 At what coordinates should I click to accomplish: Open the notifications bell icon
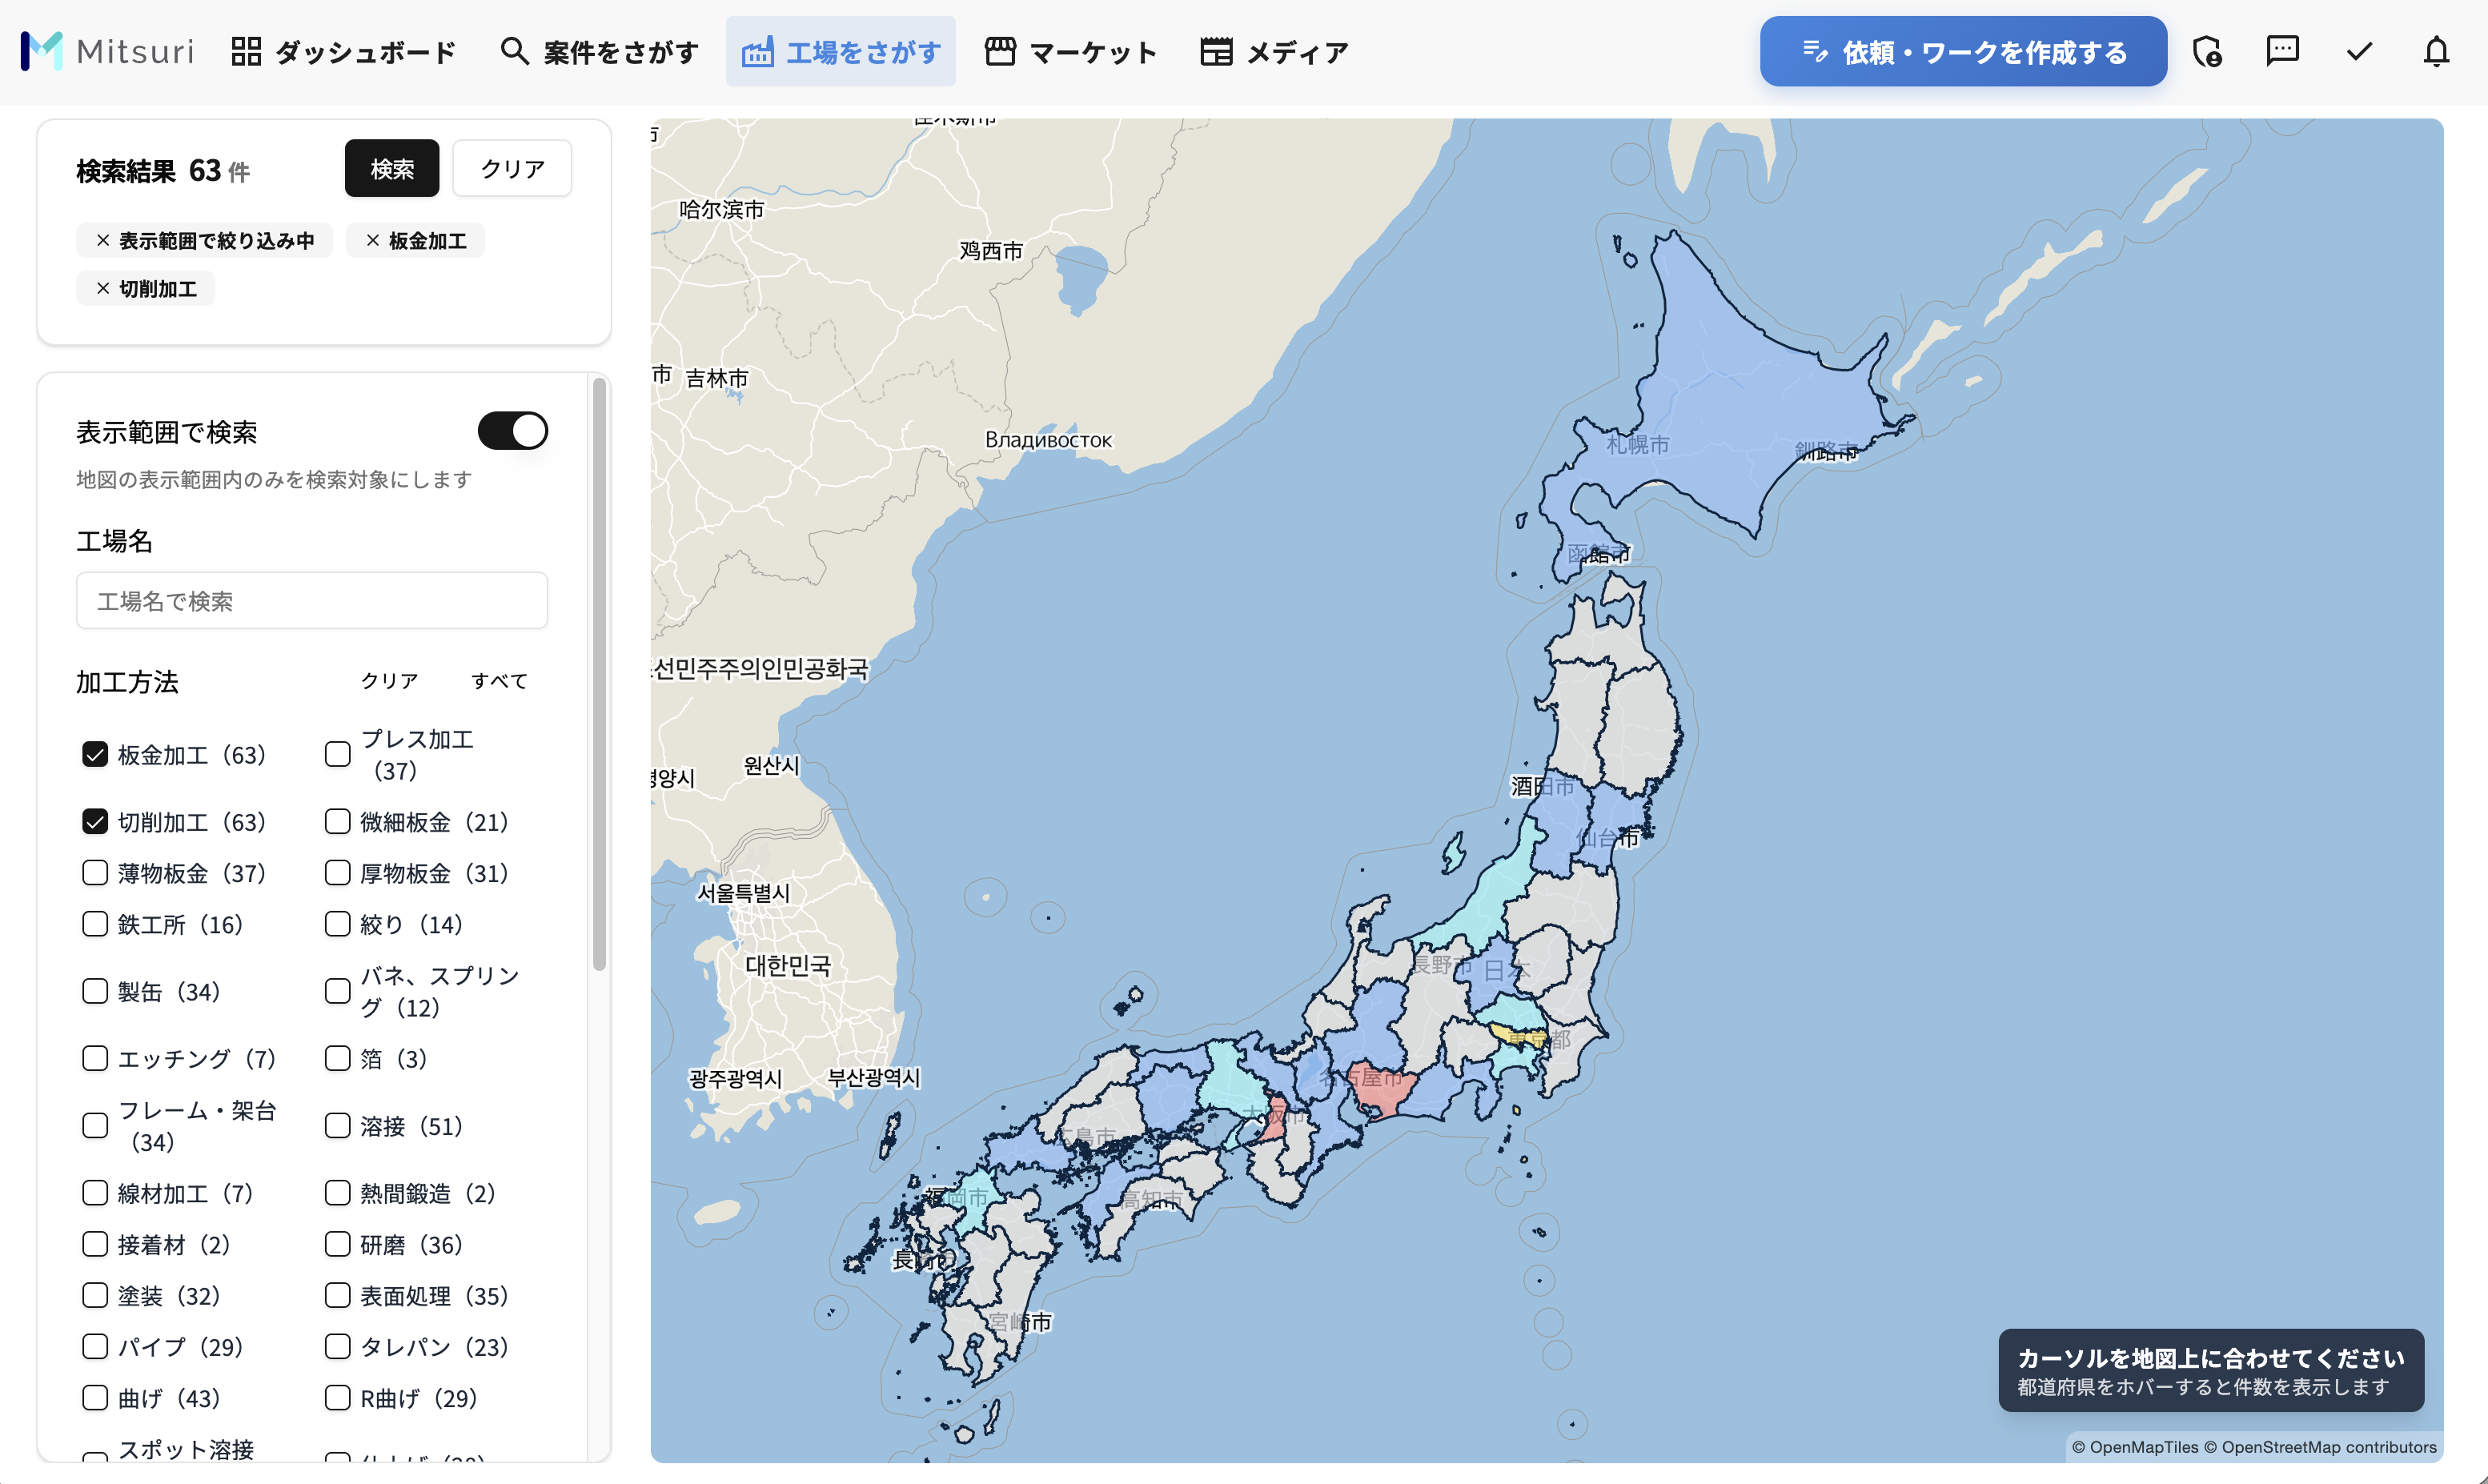(2436, 51)
